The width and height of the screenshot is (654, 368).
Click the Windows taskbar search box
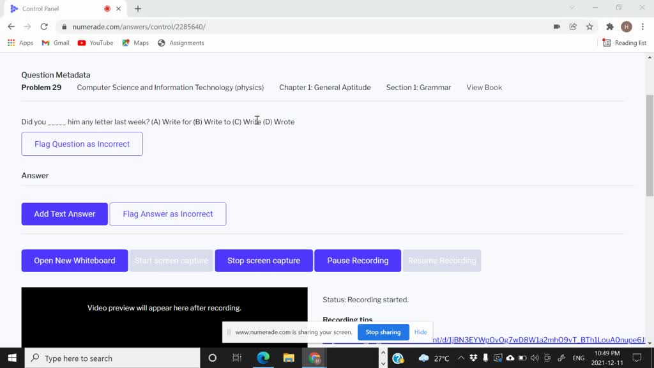[112, 358]
